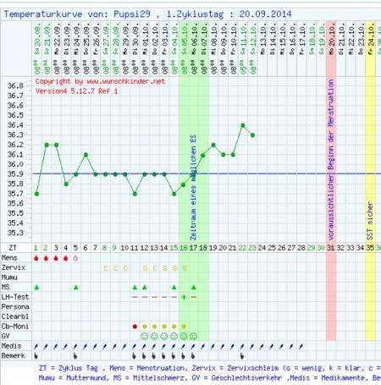Select the last Medis pen icon on day 28
This screenshot has height=385, width=381.
[301, 346]
